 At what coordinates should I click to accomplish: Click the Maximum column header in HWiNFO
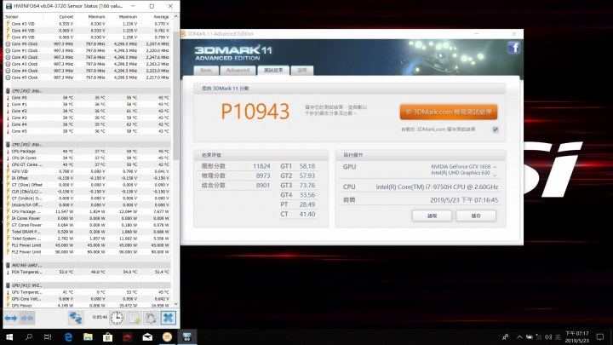click(x=123, y=17)
